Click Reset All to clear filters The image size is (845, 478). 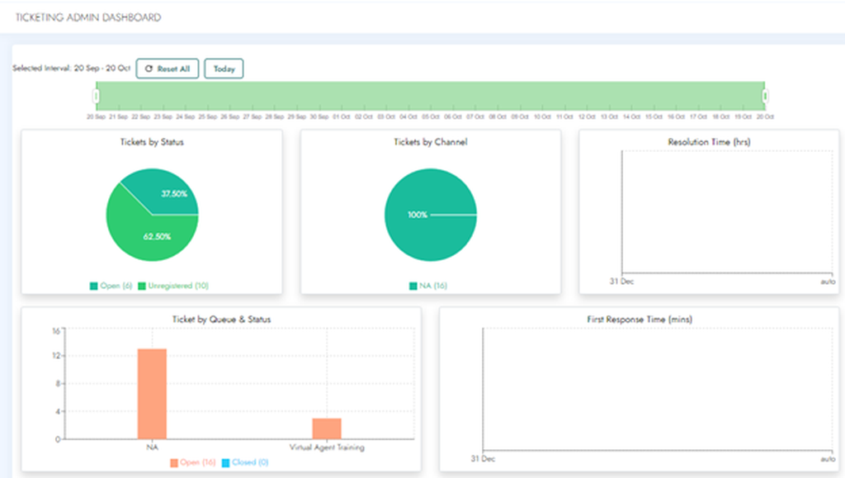[168, 69]
